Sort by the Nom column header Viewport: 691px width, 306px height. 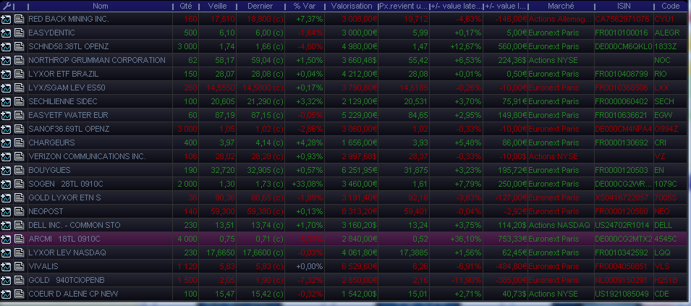(x=100, y=7)
